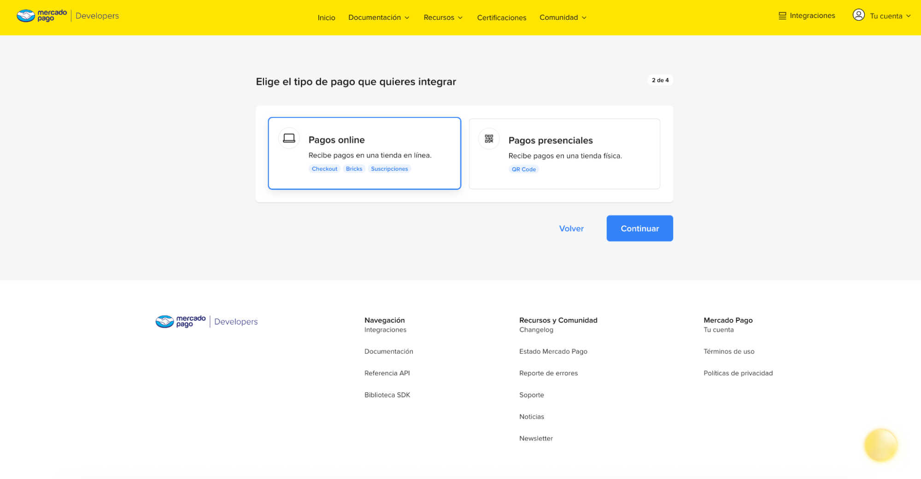Image resolution: width=921 pixels, height=479 pixels.
Task: Open footer Newsletter link
Action: [536, 438]
